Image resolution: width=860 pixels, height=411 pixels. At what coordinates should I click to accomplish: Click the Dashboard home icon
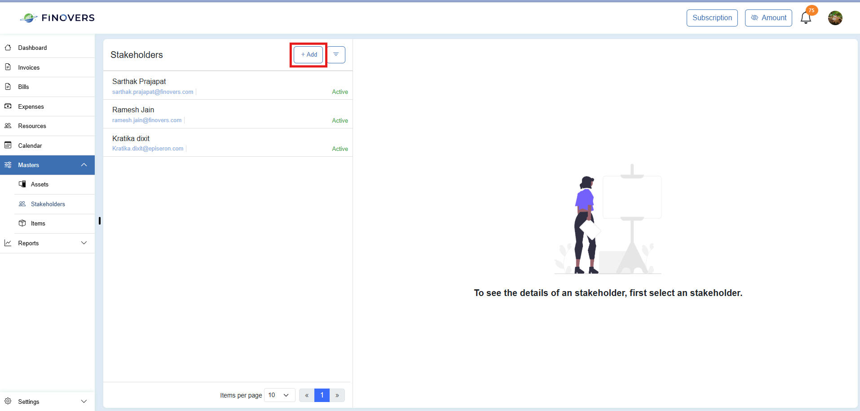8,48
